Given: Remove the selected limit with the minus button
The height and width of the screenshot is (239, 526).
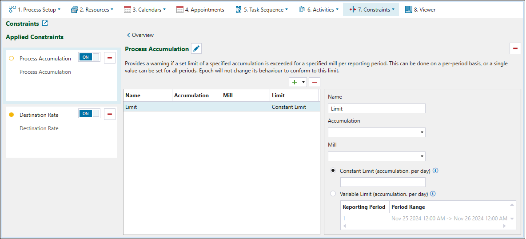Looking at the screenshot, I should [x=315, y=82].
